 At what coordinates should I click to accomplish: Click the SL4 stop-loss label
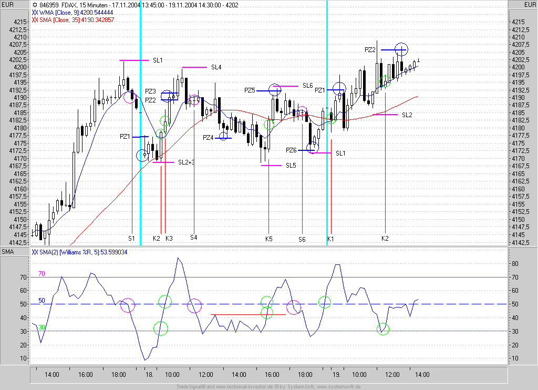[216, 67]
